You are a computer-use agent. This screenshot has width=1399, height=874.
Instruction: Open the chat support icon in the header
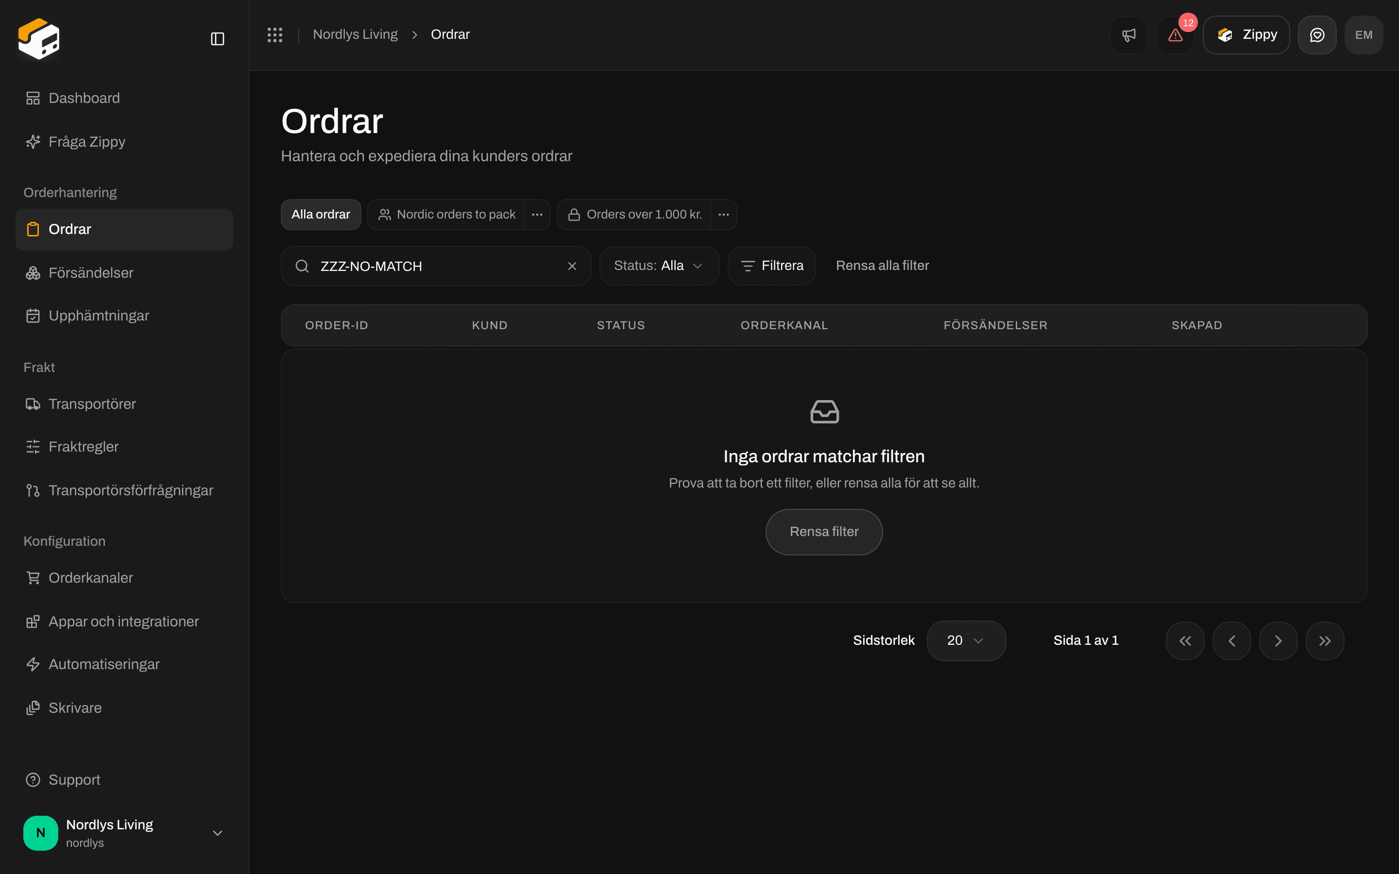tap(1317, 34)
